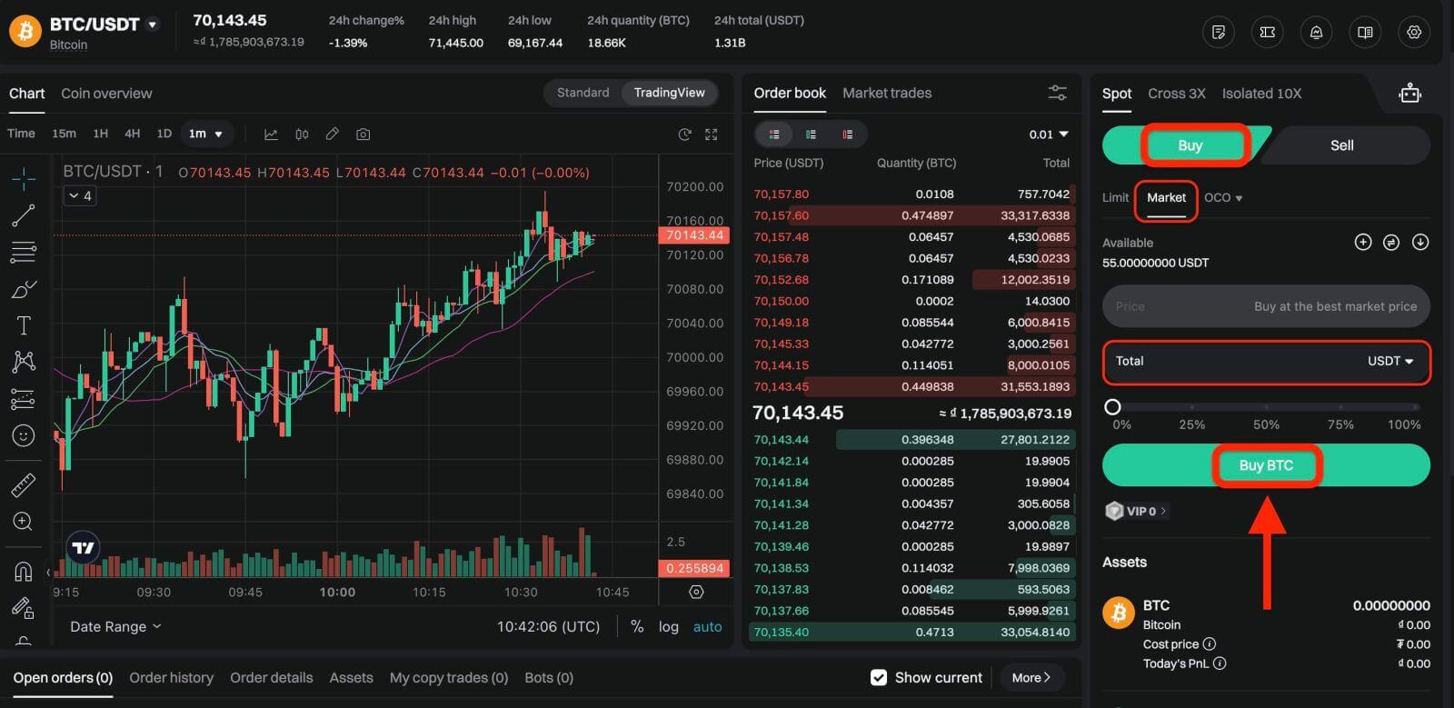1454x708 pixels.
Task: Toggle the log scale option
Action: click(668, 626)
